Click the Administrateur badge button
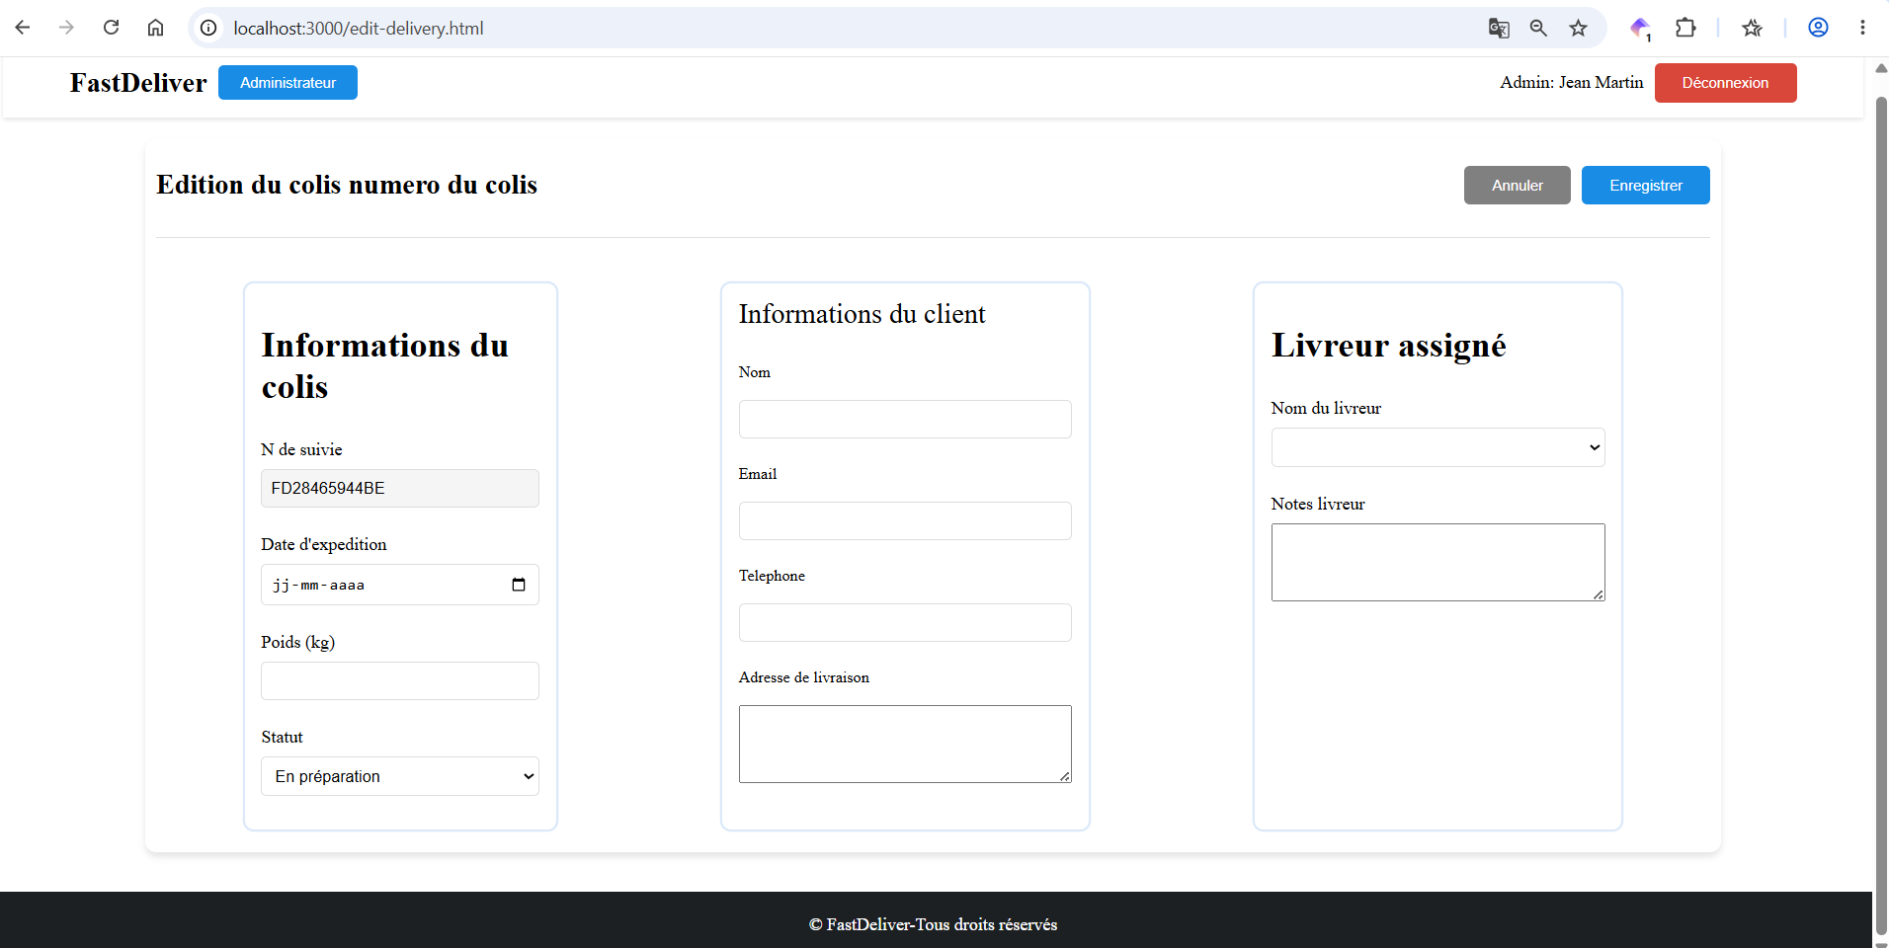 [287, 83]
